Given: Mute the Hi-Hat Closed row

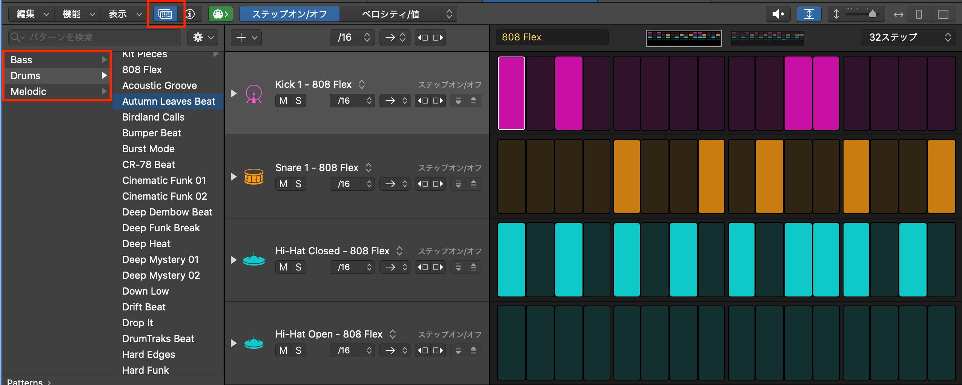Looking at the screenshot, I should [x=283, y=267].
